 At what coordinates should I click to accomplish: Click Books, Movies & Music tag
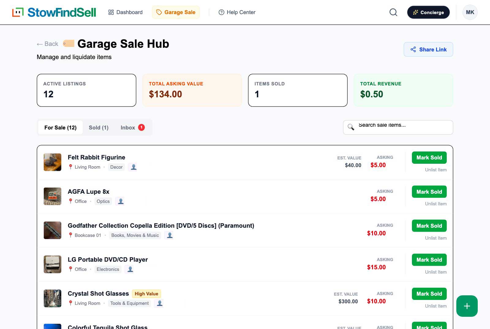(135, 235)
